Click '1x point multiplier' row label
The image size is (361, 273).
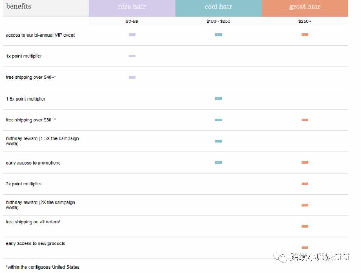coord(24,56)
